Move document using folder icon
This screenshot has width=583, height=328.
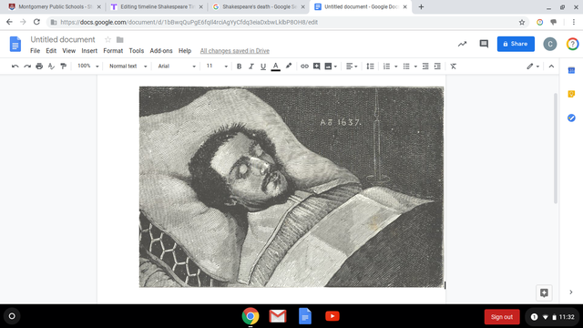(119, 39)
